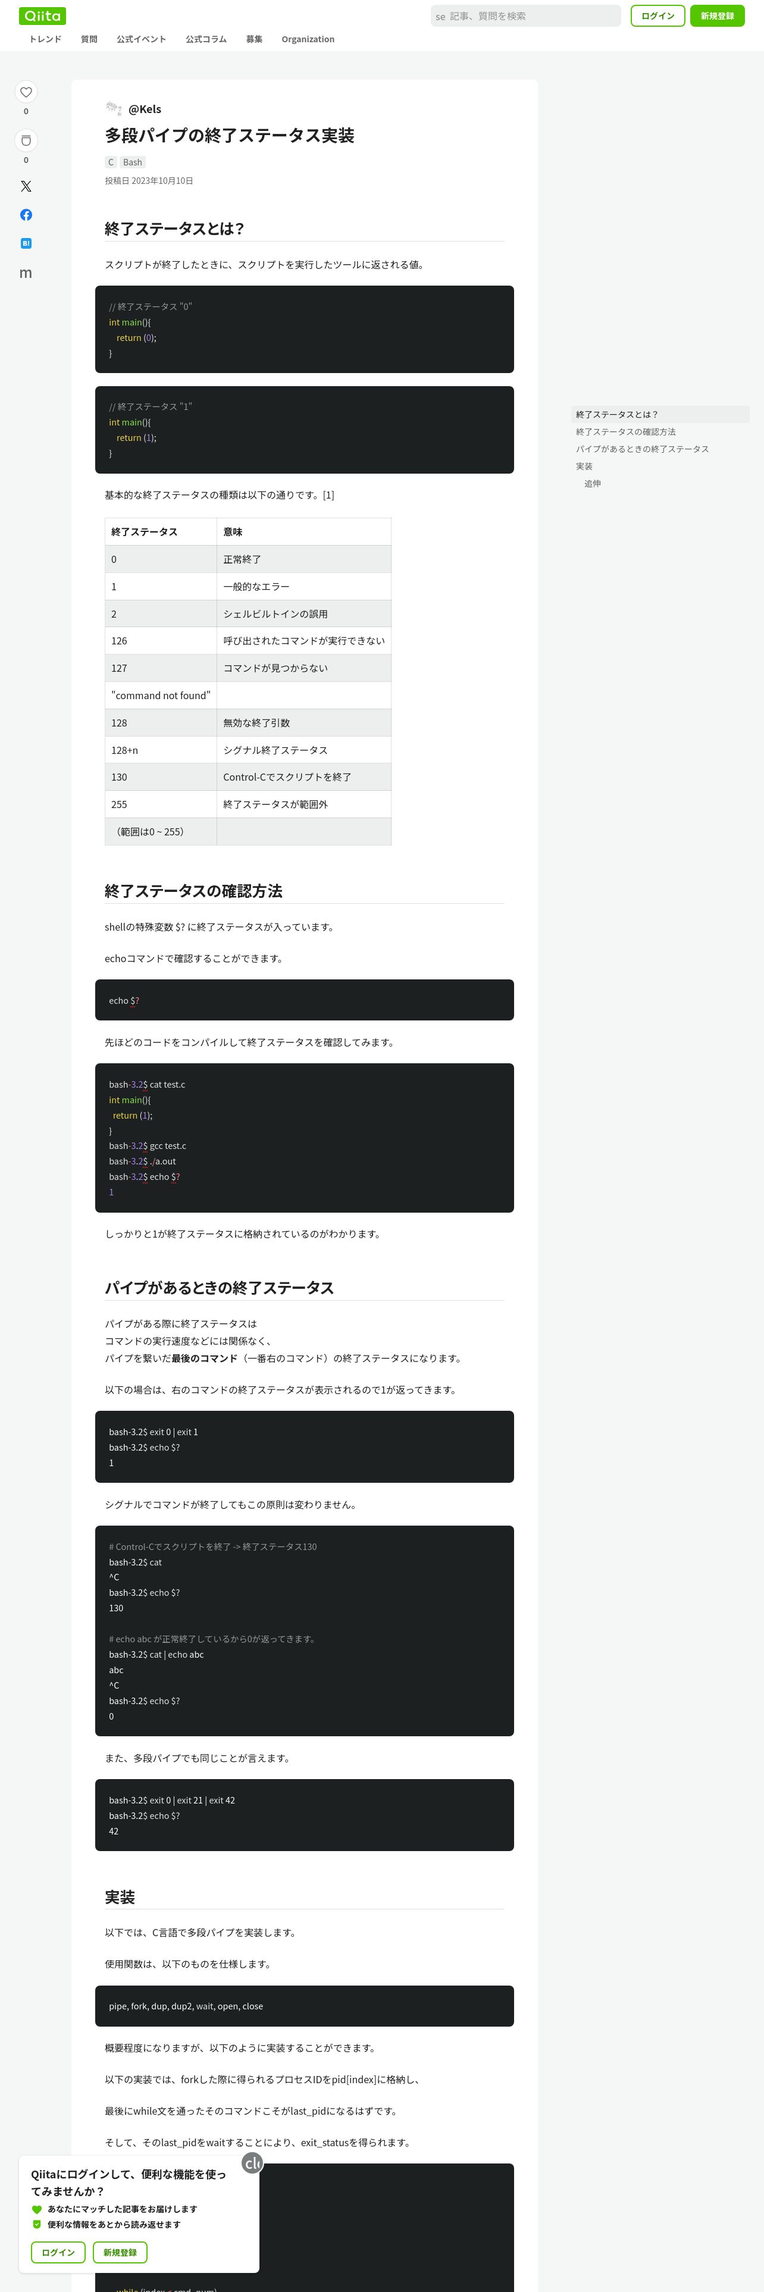Open the 質問 tab
This screenshot has width=764, height=2292.
89,39
